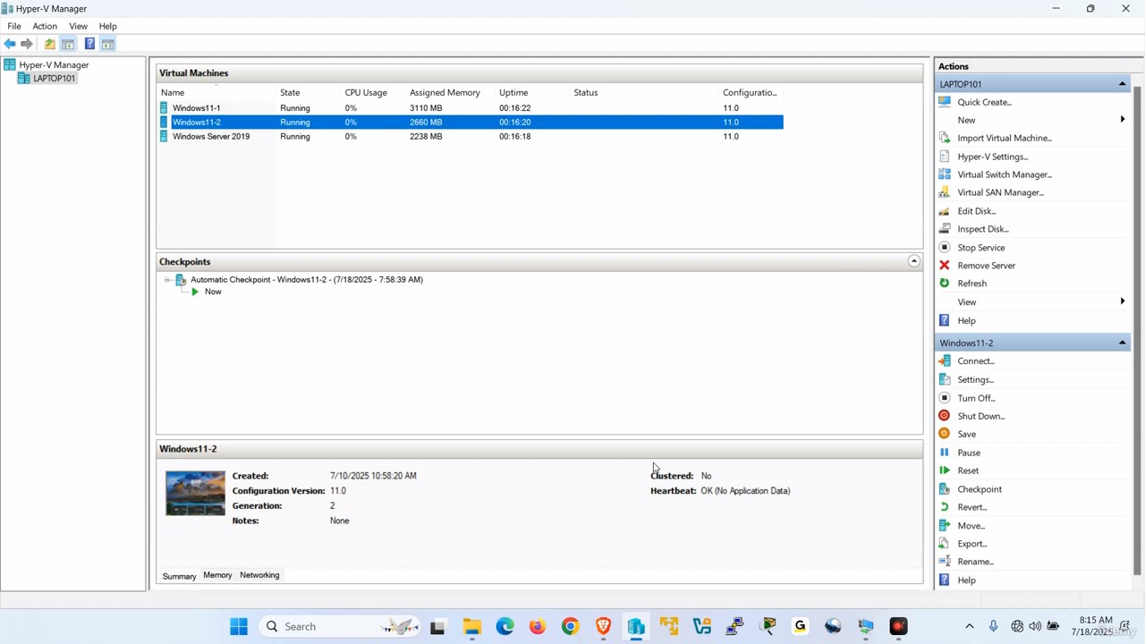The image size is (1145, 644).
Task: Click Help under the LAPTOP101 actions
Action: [966, 320]
